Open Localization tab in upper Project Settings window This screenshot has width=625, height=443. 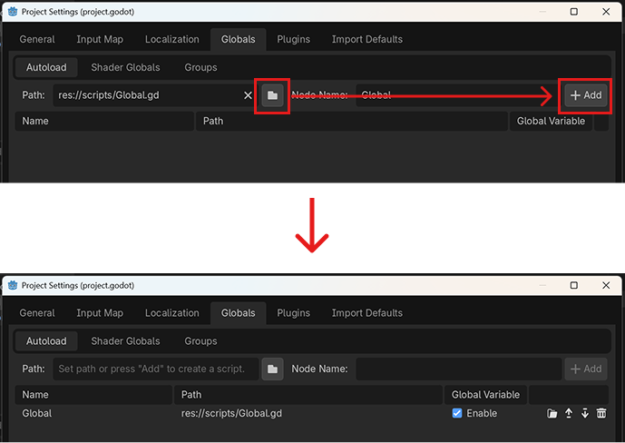[x=171, y=39]
